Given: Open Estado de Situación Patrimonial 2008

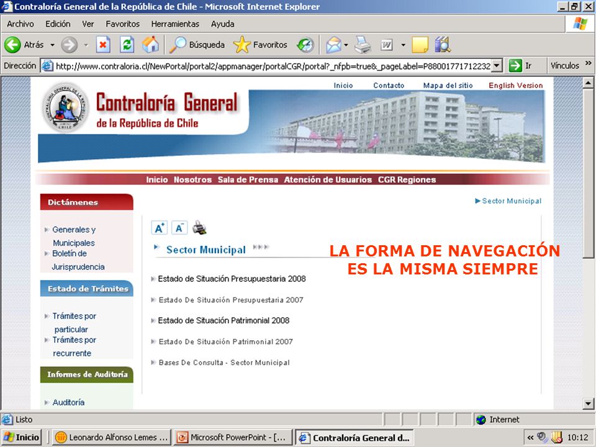Looking at the screenshot, I should tap(223, 321).
